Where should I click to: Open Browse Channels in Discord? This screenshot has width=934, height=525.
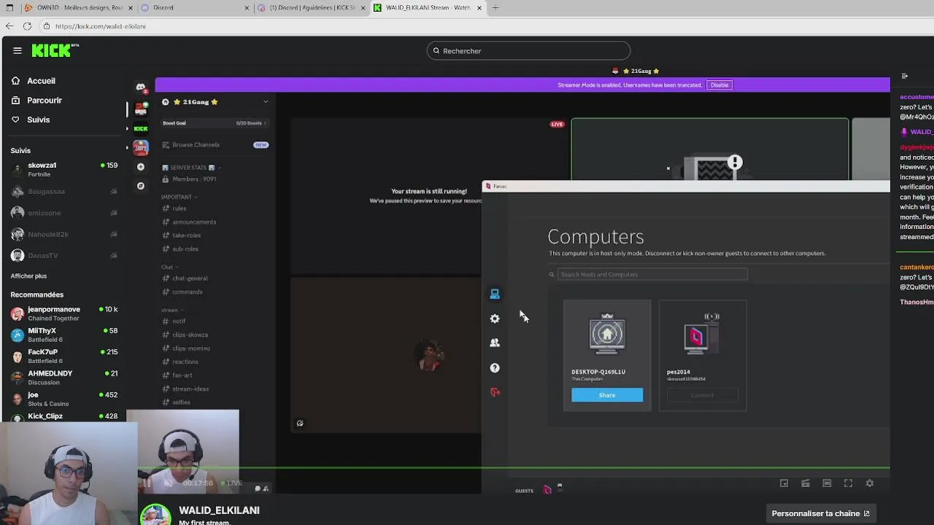(215, 145)
